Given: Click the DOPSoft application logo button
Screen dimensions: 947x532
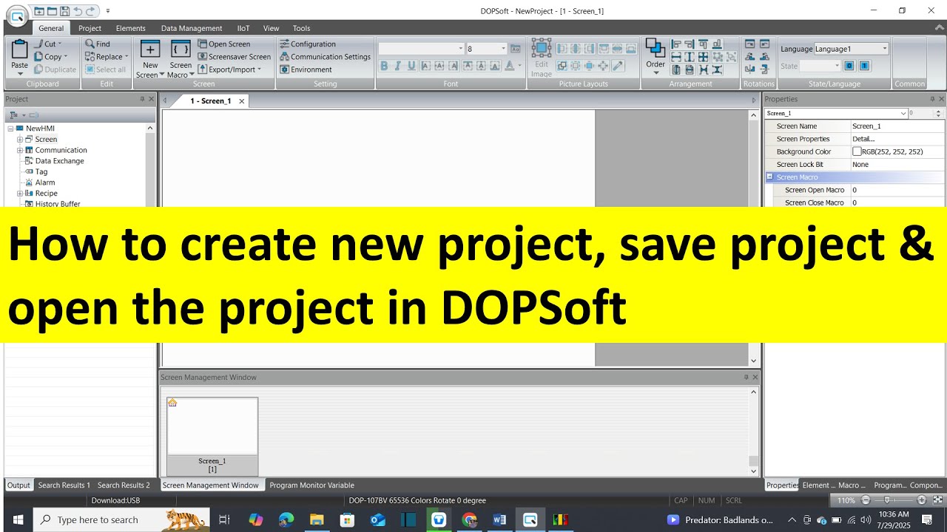Looking at the screenshot, I should [x=17, y=15].
